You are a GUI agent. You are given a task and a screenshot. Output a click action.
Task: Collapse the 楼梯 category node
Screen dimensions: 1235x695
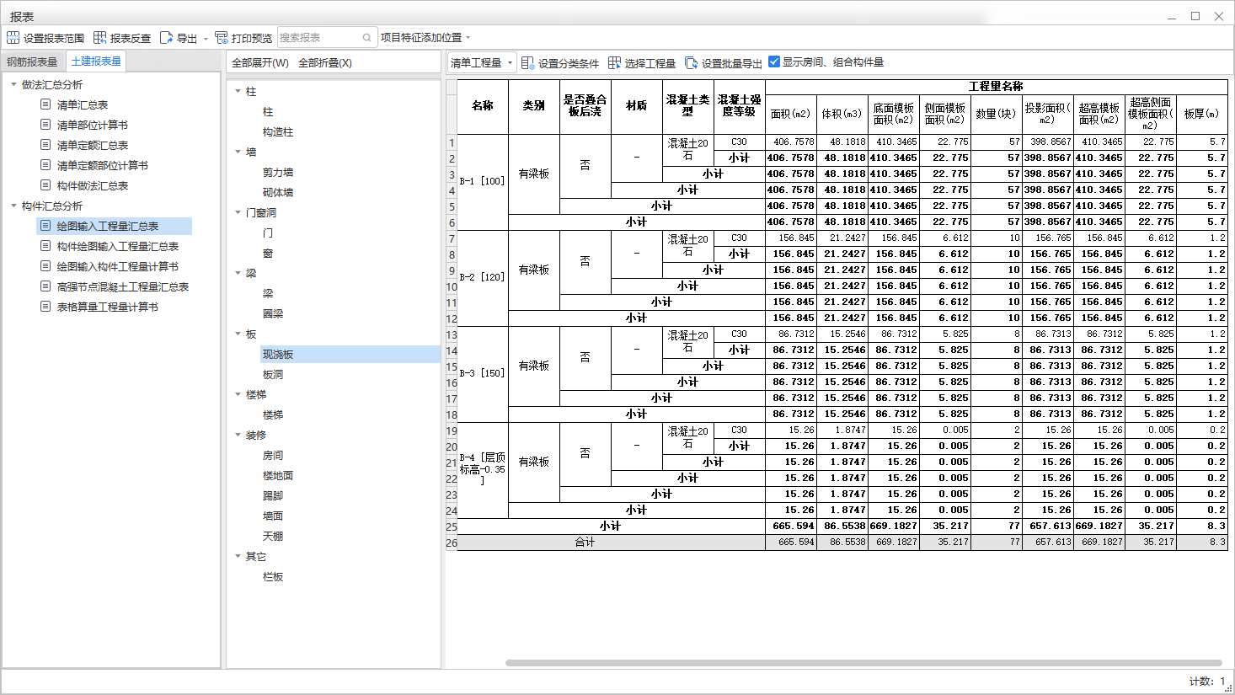(x=238, y=394)
